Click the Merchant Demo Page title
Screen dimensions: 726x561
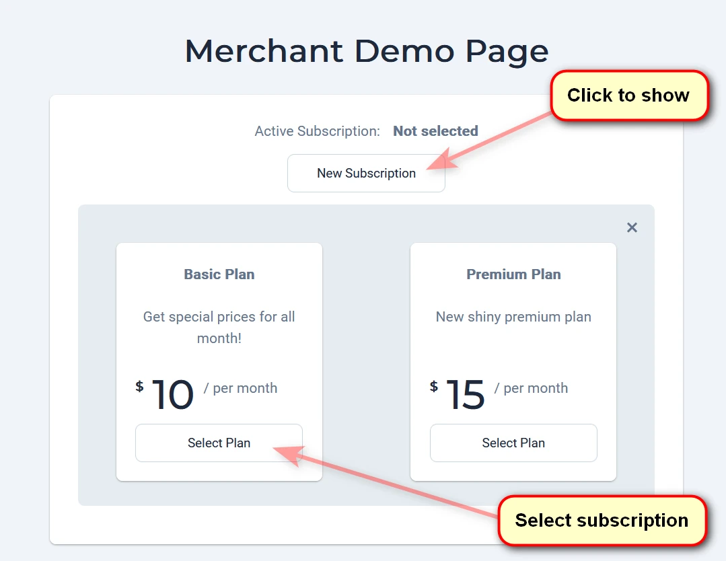pyautogui.click(x=367, y=51)
